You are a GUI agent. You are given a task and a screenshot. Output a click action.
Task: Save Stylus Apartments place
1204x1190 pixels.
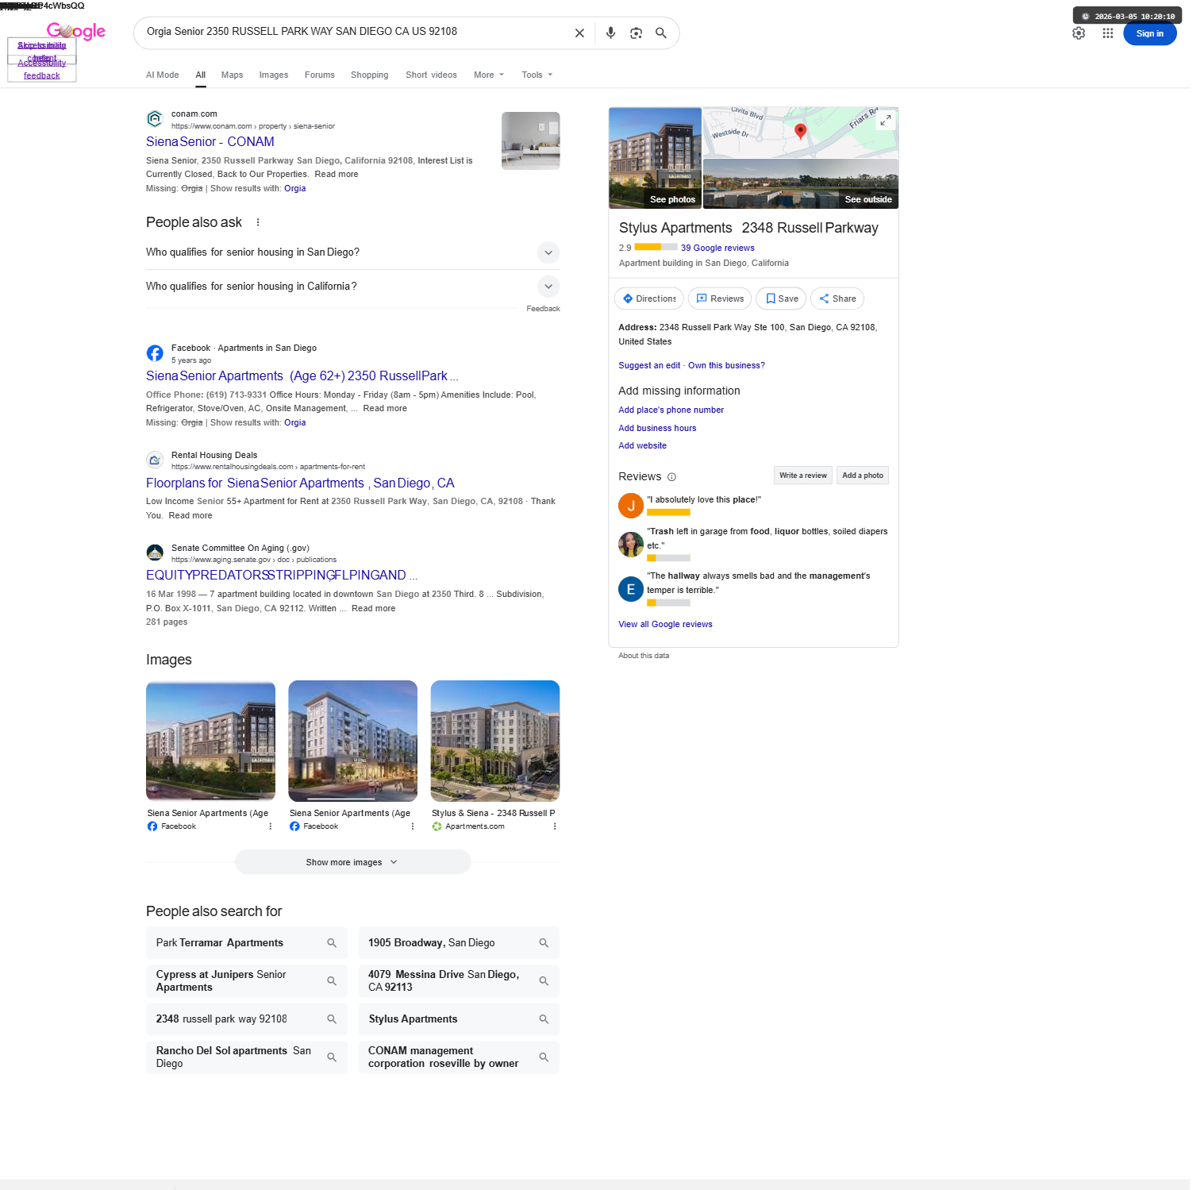pyautogui.click(x=781, y=298)
